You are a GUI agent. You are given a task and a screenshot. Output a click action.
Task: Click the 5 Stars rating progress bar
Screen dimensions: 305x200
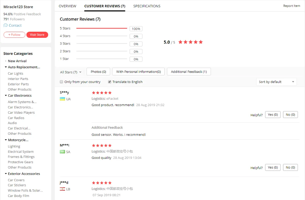102,28
